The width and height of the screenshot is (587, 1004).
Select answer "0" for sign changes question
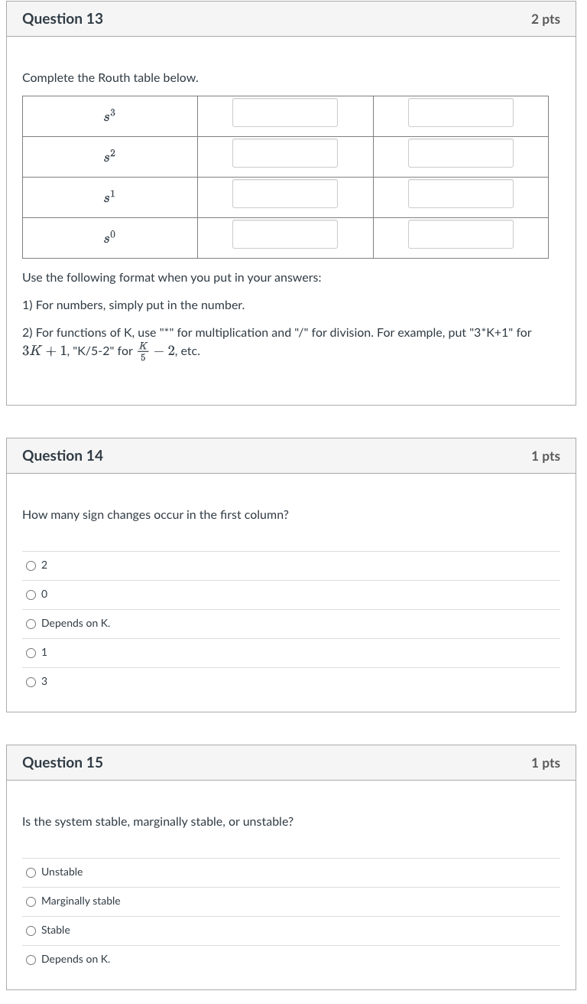(31, 594)
